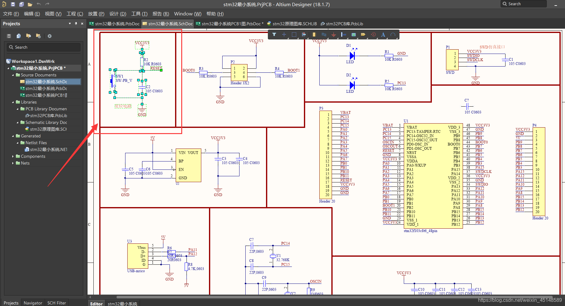Switch to stm32原理图库.SCHLIB document tab
The height and width of the screenshot is (306, 565).
point(292,24)
